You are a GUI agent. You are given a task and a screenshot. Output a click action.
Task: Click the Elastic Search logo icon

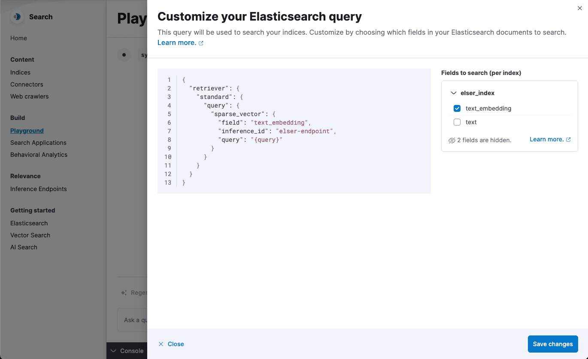17,17
